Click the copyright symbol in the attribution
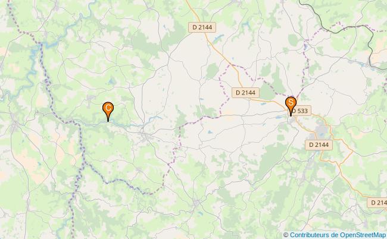The height and width of the screenshot is (239, 387). point(286,235)
